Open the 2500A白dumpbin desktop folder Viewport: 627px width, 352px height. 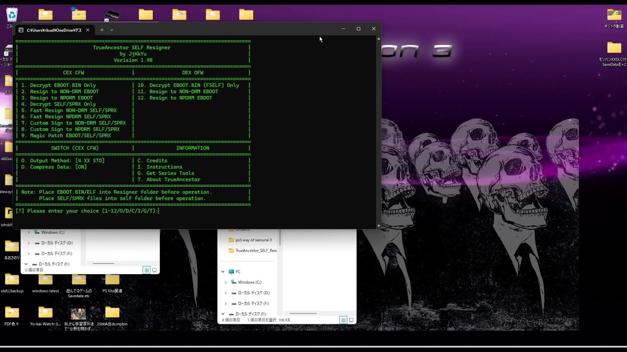point(112,316)
